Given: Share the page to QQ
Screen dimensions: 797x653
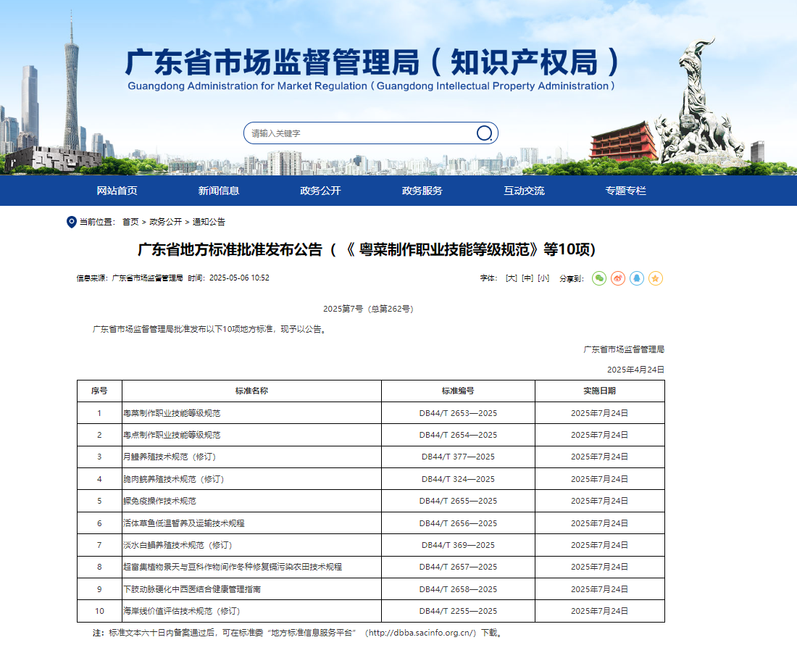Looking at the screenshot, I should (x=637, y=278).
